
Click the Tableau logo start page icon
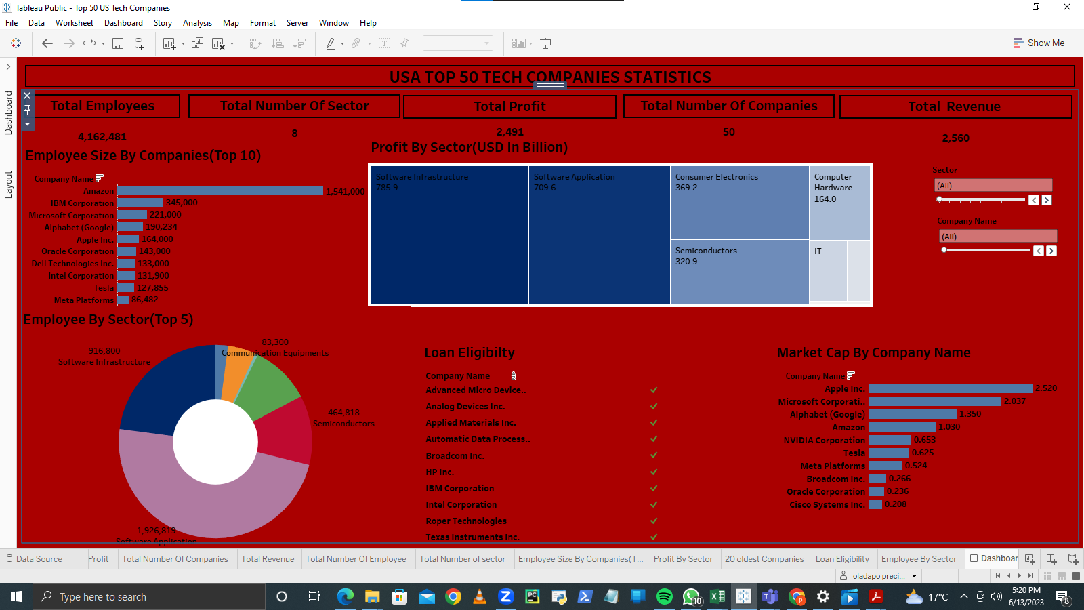pos(16,43)
